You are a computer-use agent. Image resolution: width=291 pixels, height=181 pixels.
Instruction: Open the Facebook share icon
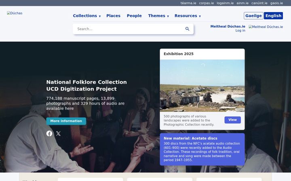pyautogui.click(x=49, y=134)
